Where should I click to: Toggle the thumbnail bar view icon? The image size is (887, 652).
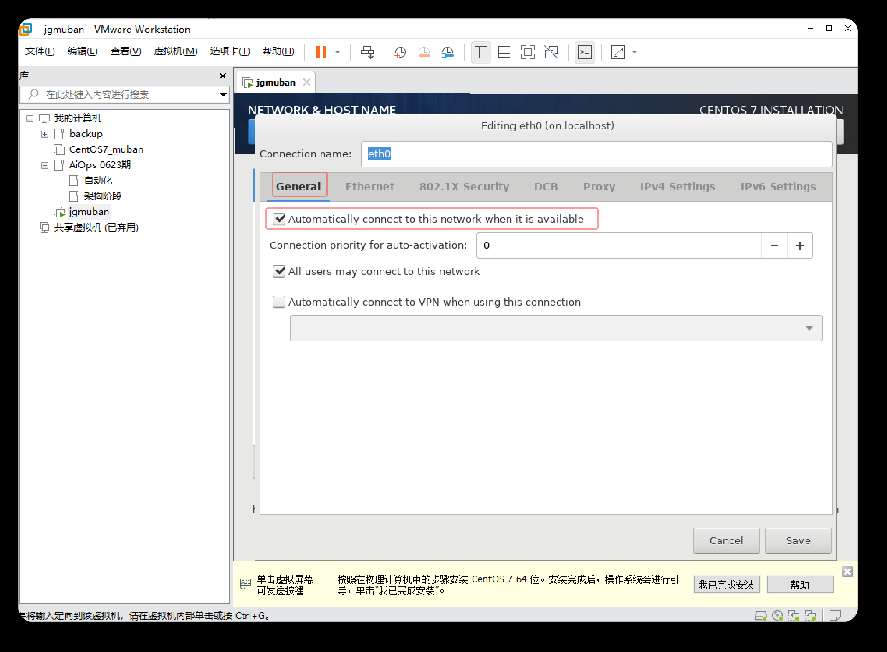504,52
